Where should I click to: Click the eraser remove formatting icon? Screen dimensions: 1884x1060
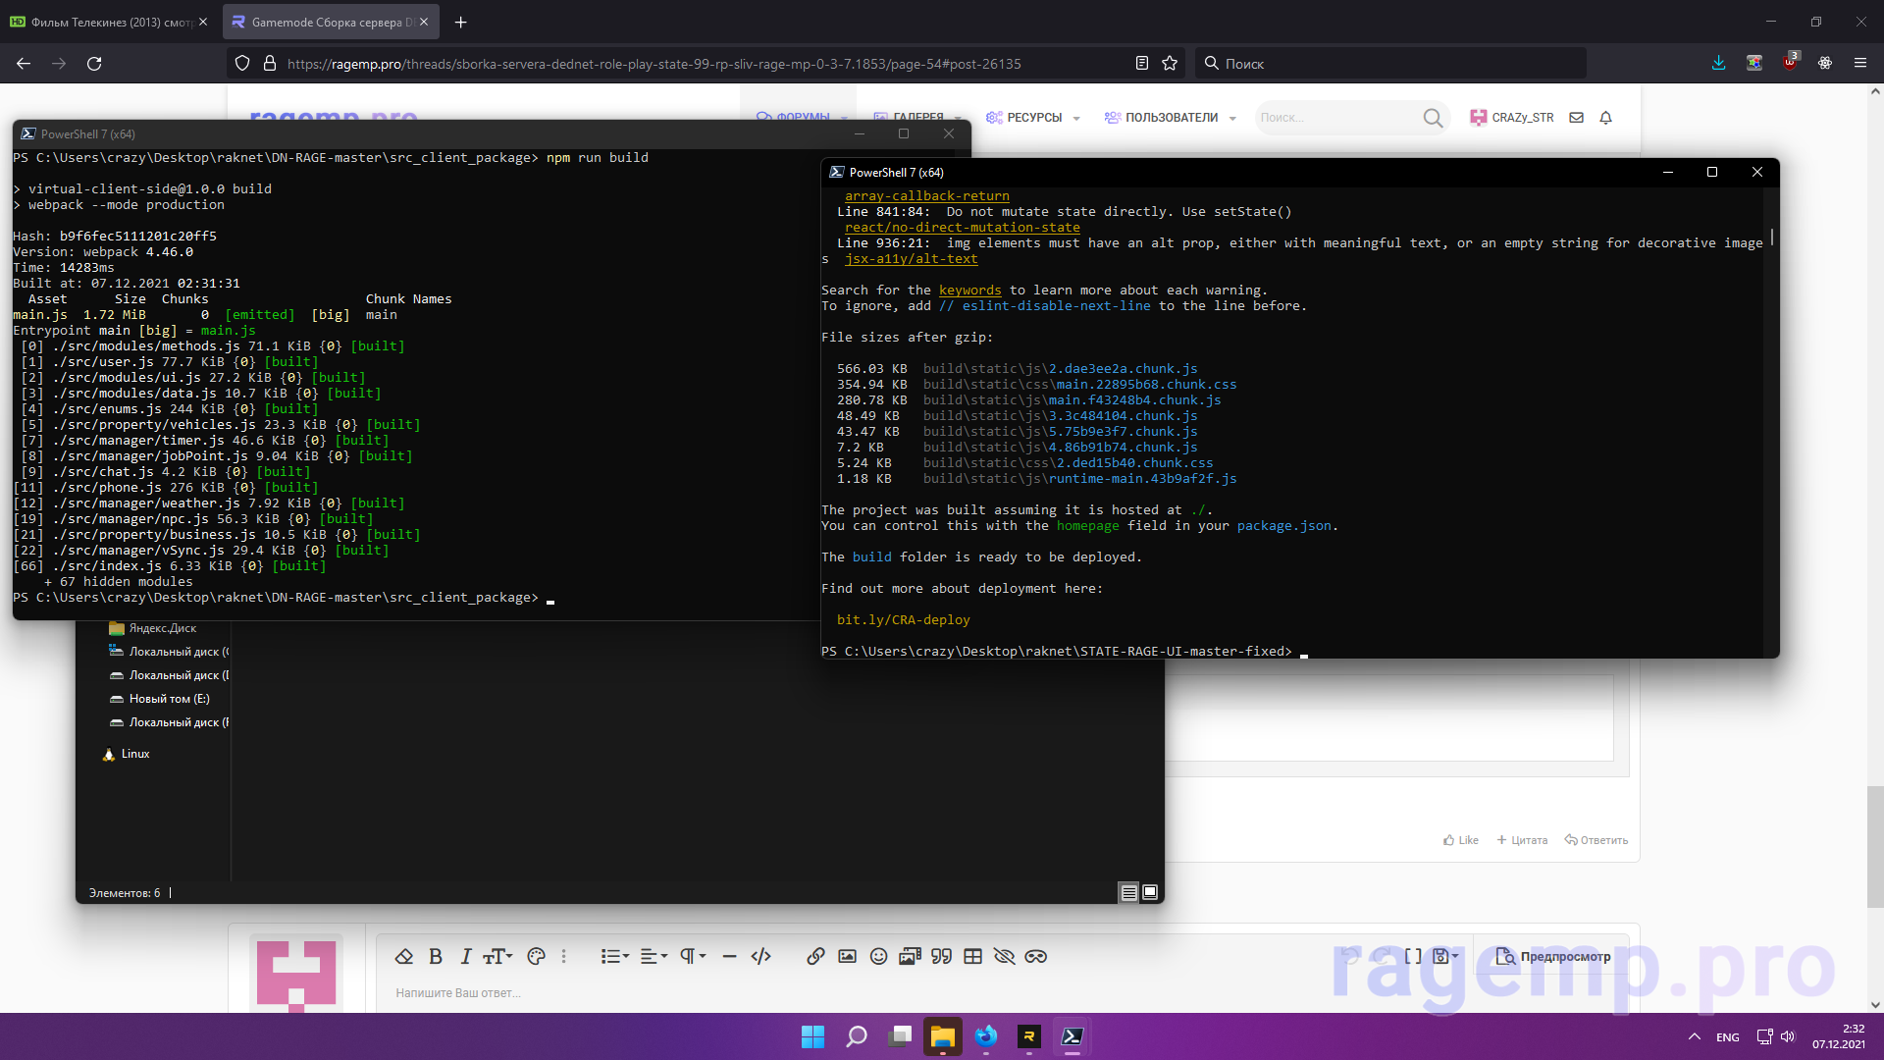click(x=403, y=956)
